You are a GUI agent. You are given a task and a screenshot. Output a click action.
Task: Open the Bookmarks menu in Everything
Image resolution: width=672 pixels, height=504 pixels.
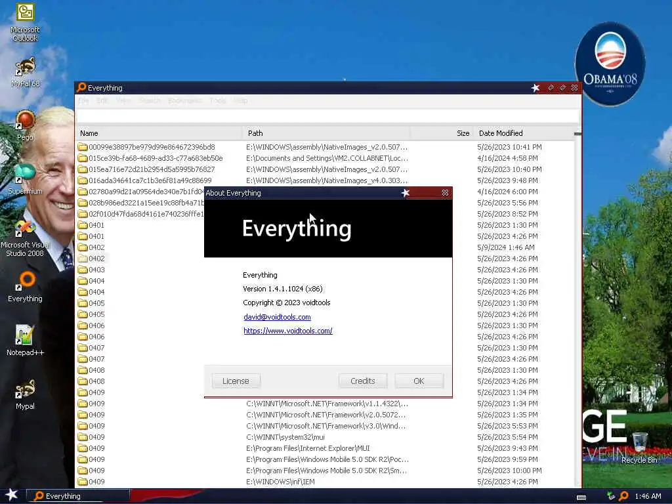pyautogui.click(x=184, y=100)
